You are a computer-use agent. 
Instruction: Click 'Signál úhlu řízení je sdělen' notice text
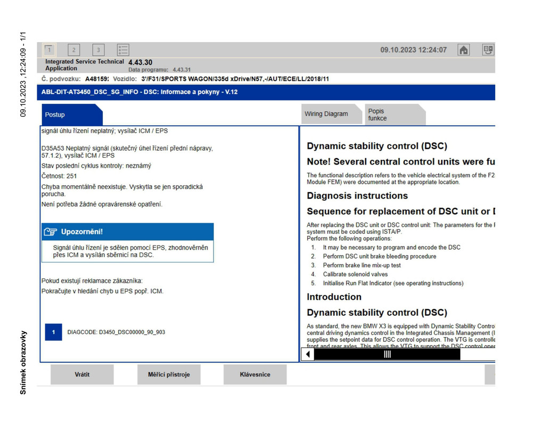[x=130, y=251]
